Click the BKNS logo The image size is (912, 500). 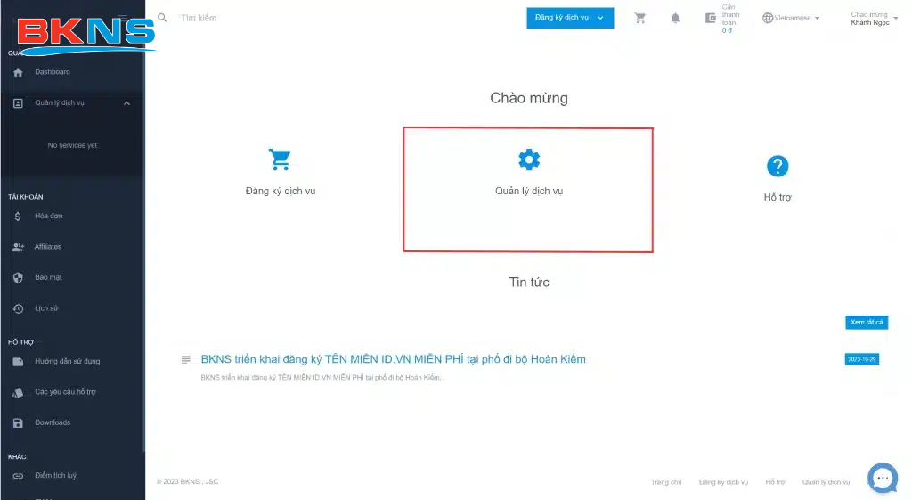point(86,34)
